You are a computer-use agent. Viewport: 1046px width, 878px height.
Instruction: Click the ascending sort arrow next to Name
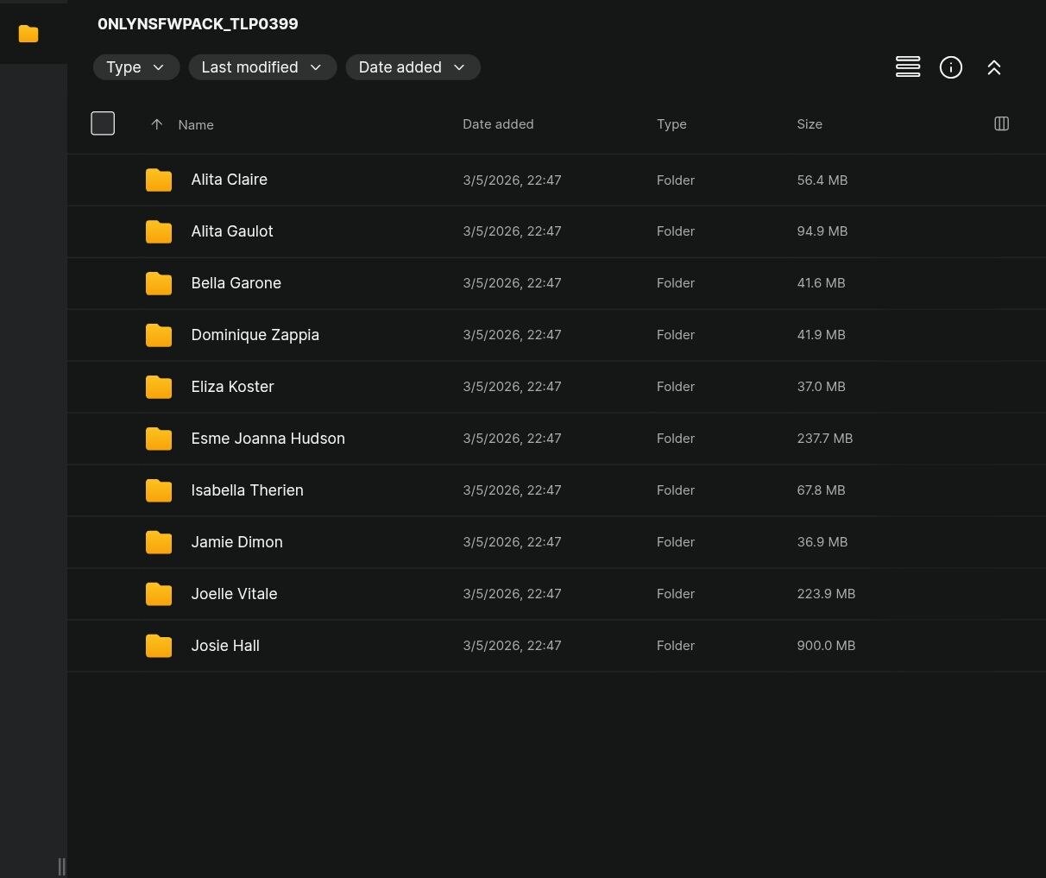pos(156,124)
